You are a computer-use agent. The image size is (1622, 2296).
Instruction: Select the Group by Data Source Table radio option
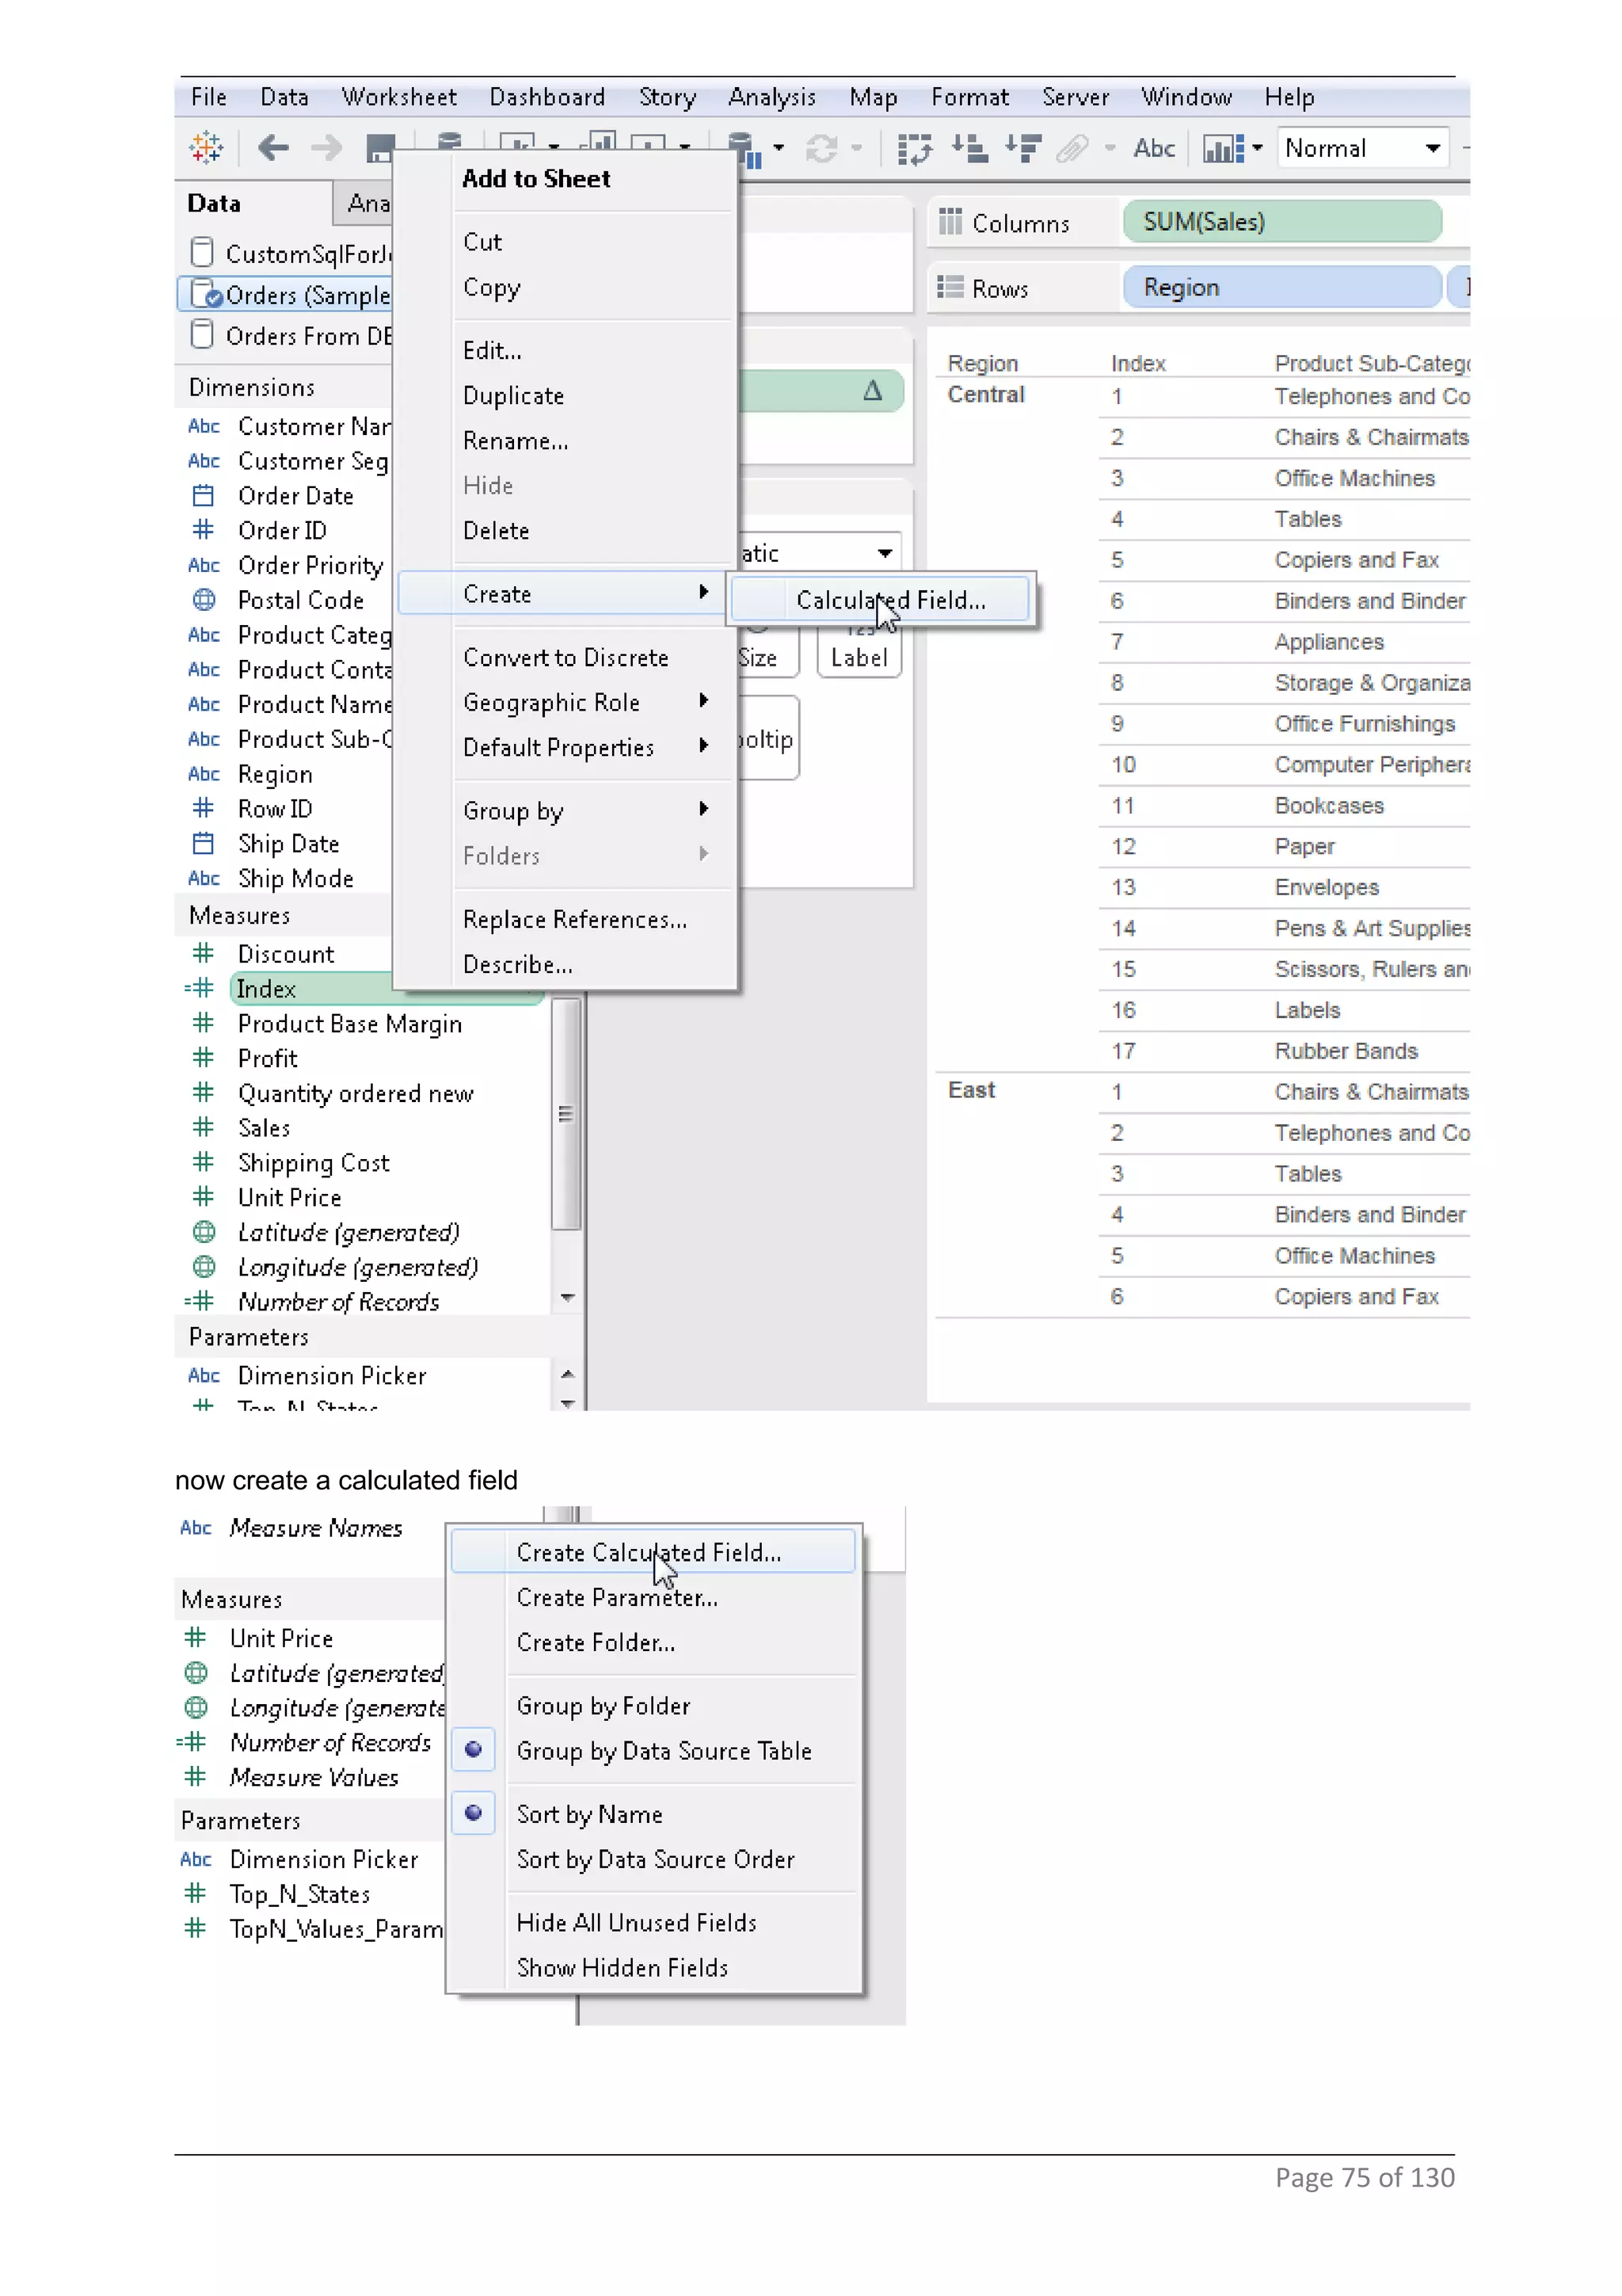[474, 1749]
